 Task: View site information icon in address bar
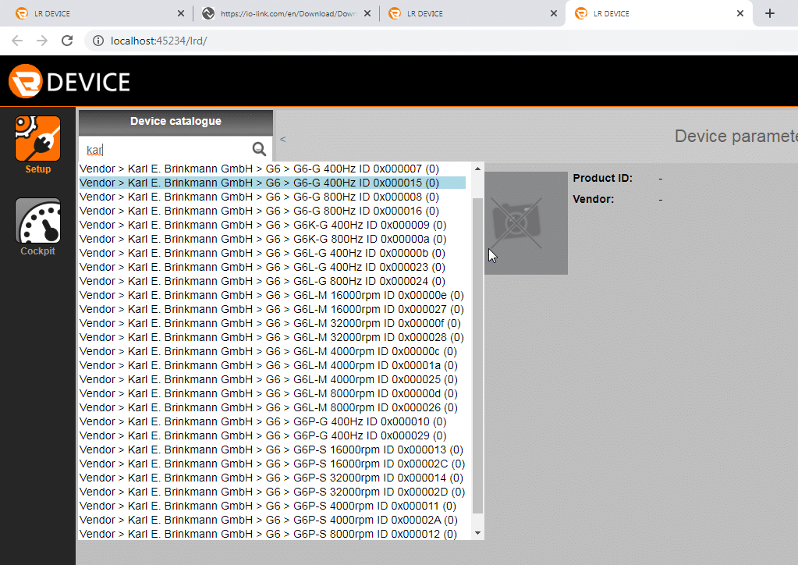pos(98,41)
